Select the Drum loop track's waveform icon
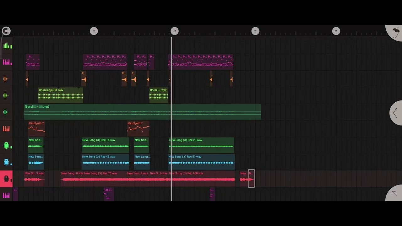The width and height of the screenshot is (402, 226). [x=6, y=95]
